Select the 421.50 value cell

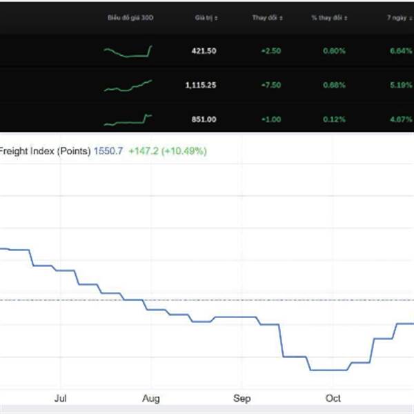click(x=204, y=51)
